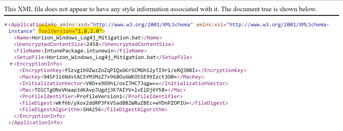Collapse the ApplicationInfo root node triangle
The image size is (343, 131).
[x=6, y=25]
